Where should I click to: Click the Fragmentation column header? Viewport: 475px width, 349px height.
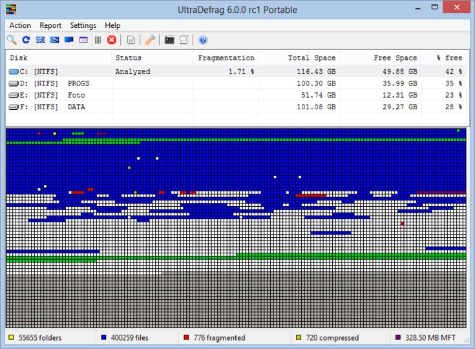click(x=226, y=58)
